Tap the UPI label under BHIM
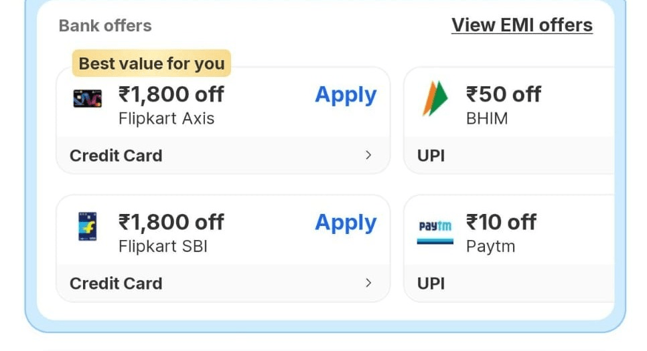Screen dimensions: 647x351 click(x=431, y=156)
